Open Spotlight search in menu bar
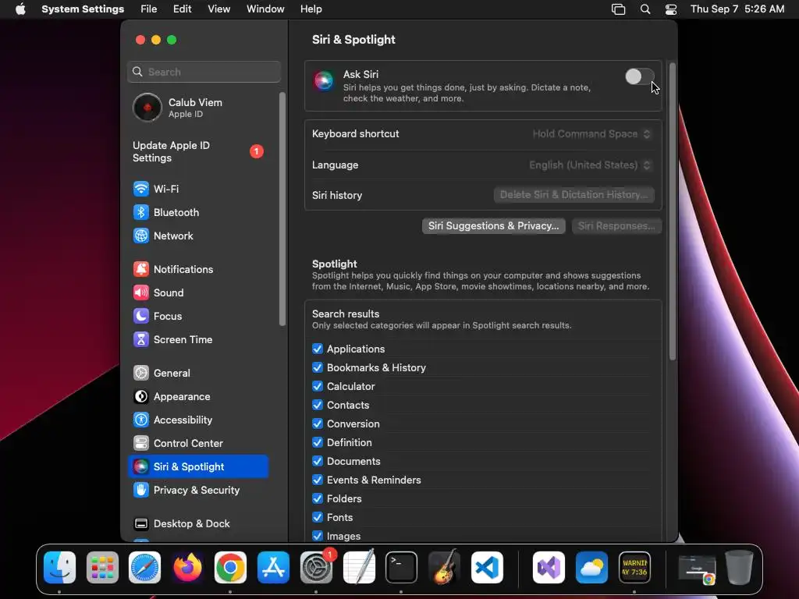This screenshot has width=799, height=599. (x=645, y=9)
